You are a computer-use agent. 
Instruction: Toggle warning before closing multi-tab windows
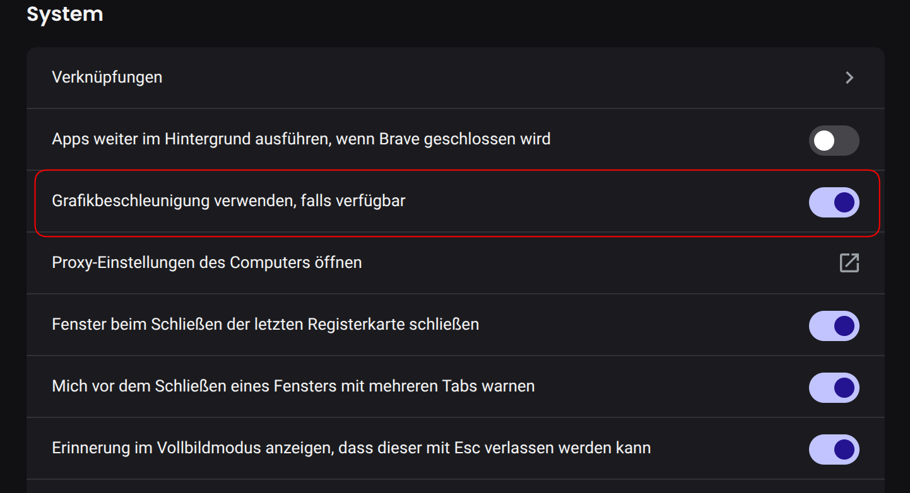pyautogui.click(x=834, y=388)
